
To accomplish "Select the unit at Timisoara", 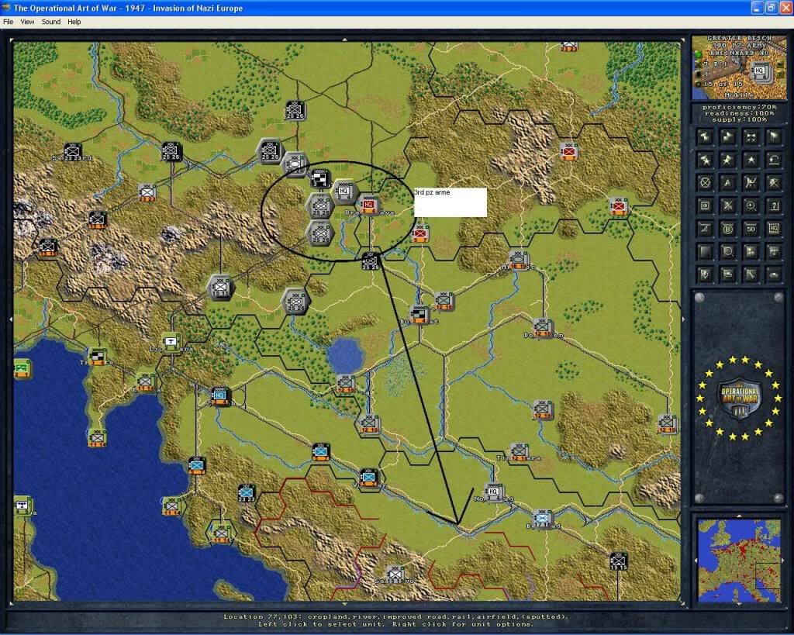I will click(519, 450).
